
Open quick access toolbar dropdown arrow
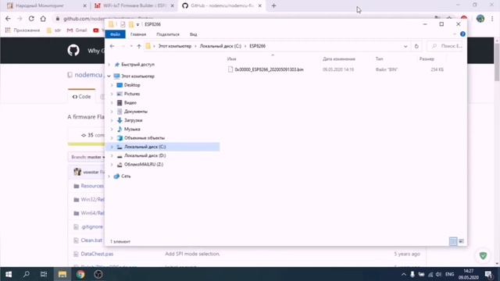pyautogui.click(x=137, y=24)
